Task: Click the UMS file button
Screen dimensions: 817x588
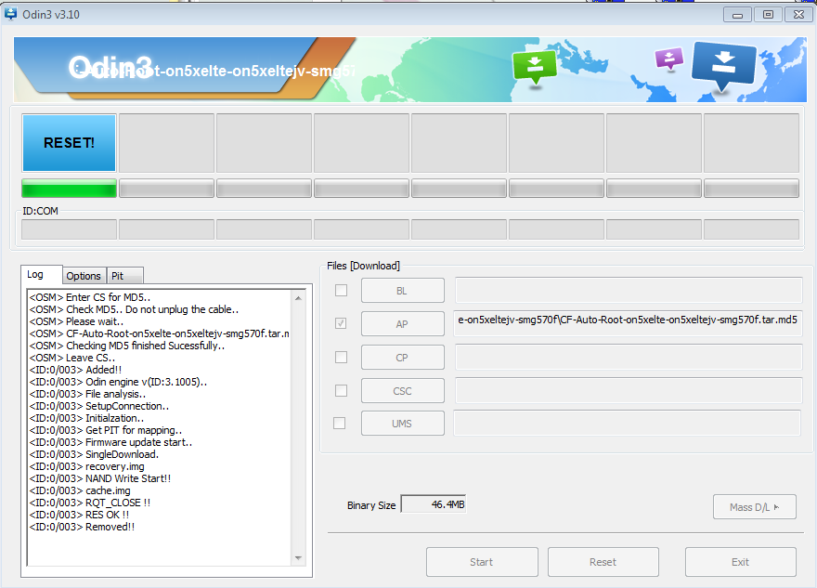Action: (402, 424)
